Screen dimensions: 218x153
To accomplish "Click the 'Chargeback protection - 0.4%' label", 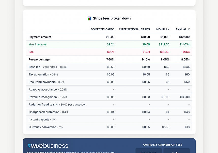I will [48, 112].
